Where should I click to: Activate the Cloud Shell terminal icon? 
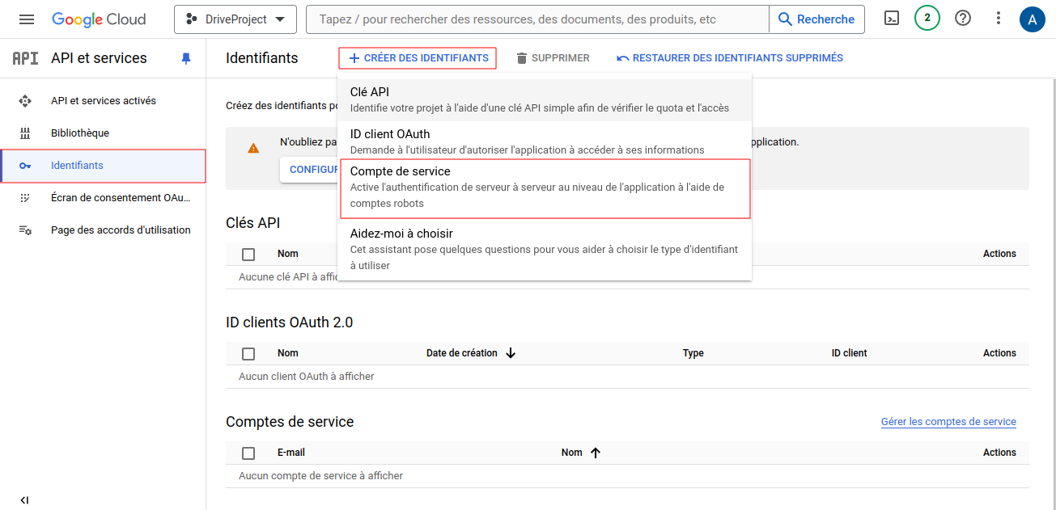[x=891, y=17]
